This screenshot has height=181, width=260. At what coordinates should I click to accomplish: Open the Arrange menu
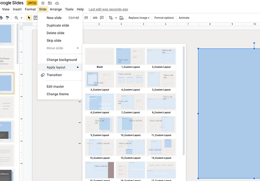[56, 9]
